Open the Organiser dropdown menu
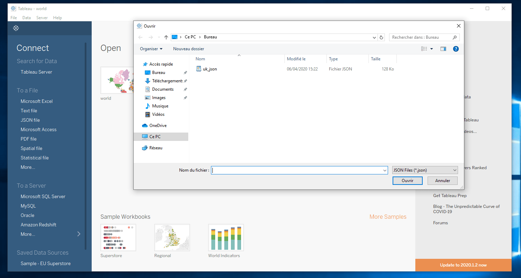Viewport: 521px width, 278px height. 151,49
